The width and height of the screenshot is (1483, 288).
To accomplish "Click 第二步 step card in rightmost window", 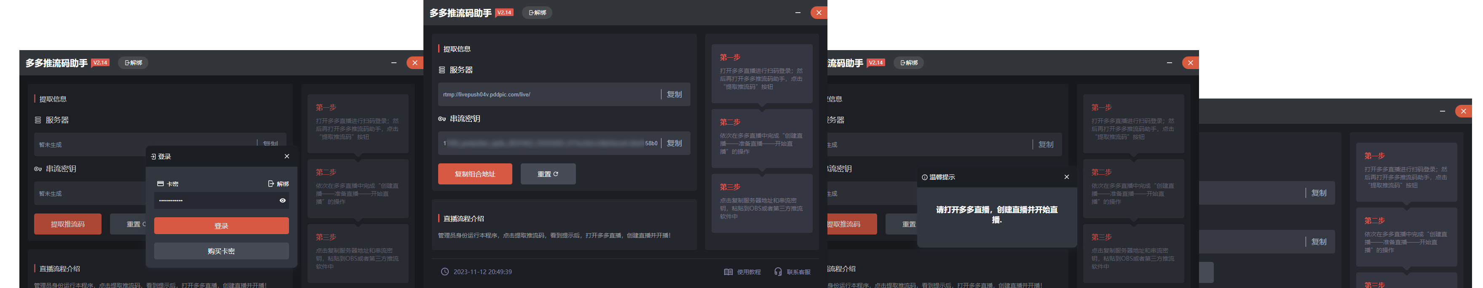I will pyautogui.click(x=1406, y=237).
